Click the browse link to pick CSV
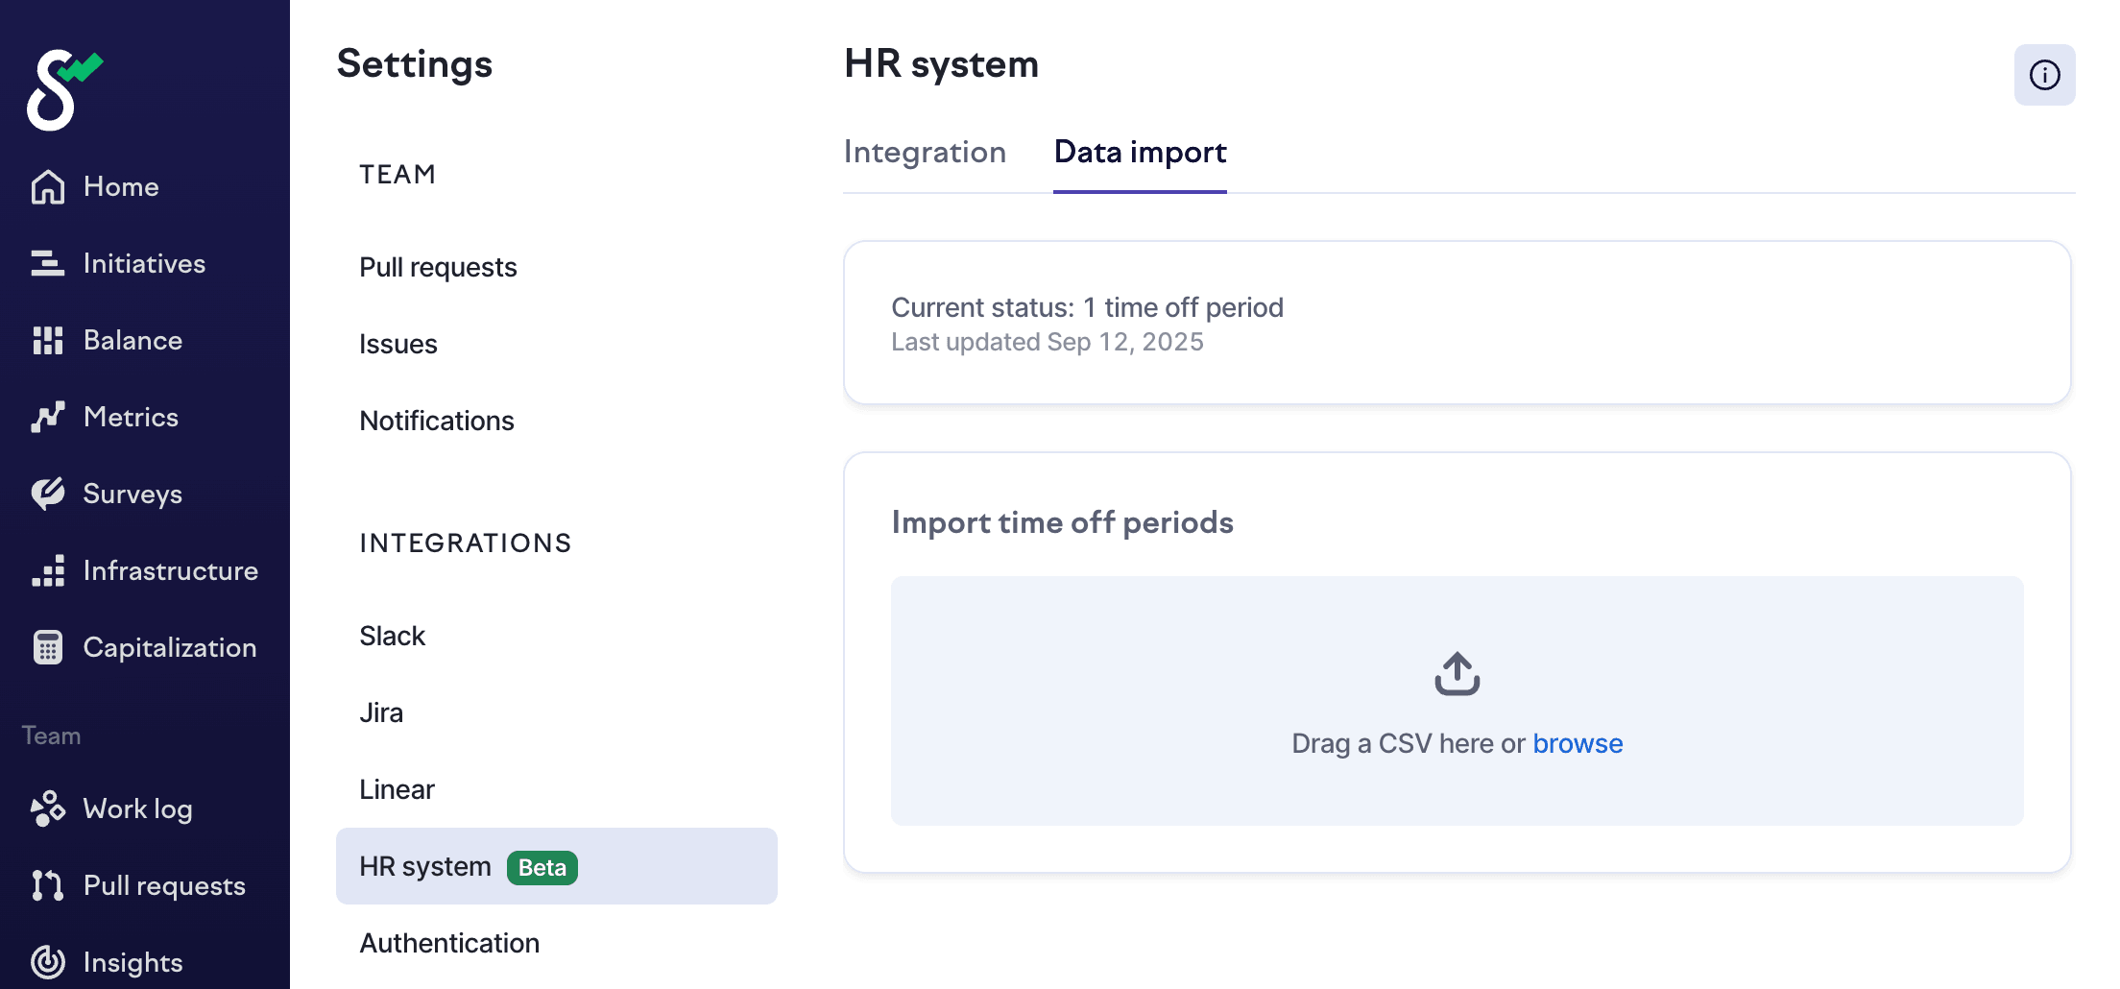The image size is (2120, 989). [1578, 743]
